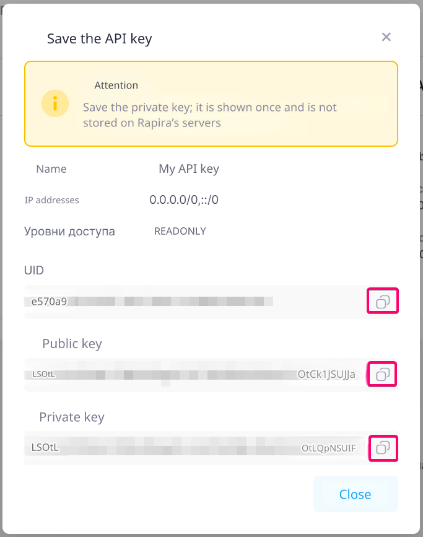Click the READONLY access level value

pos(180,231)
